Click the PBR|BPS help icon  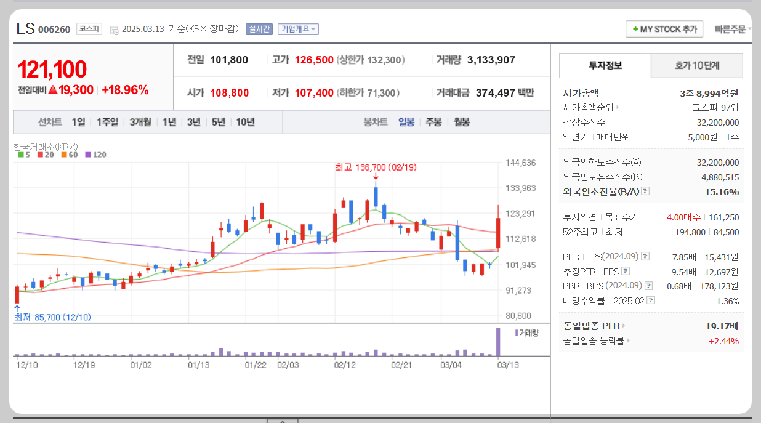pos(648,285)
